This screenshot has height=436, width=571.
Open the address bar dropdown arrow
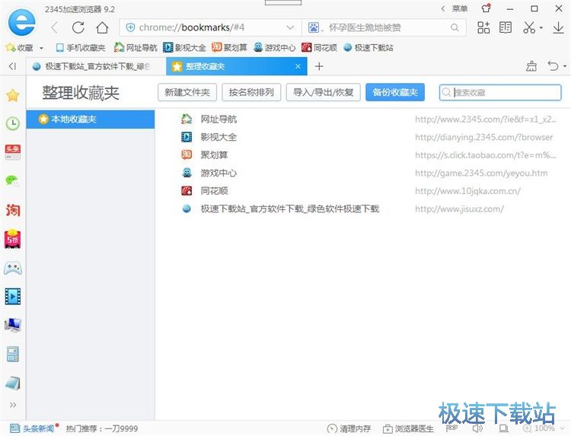[x=290, y=27]
